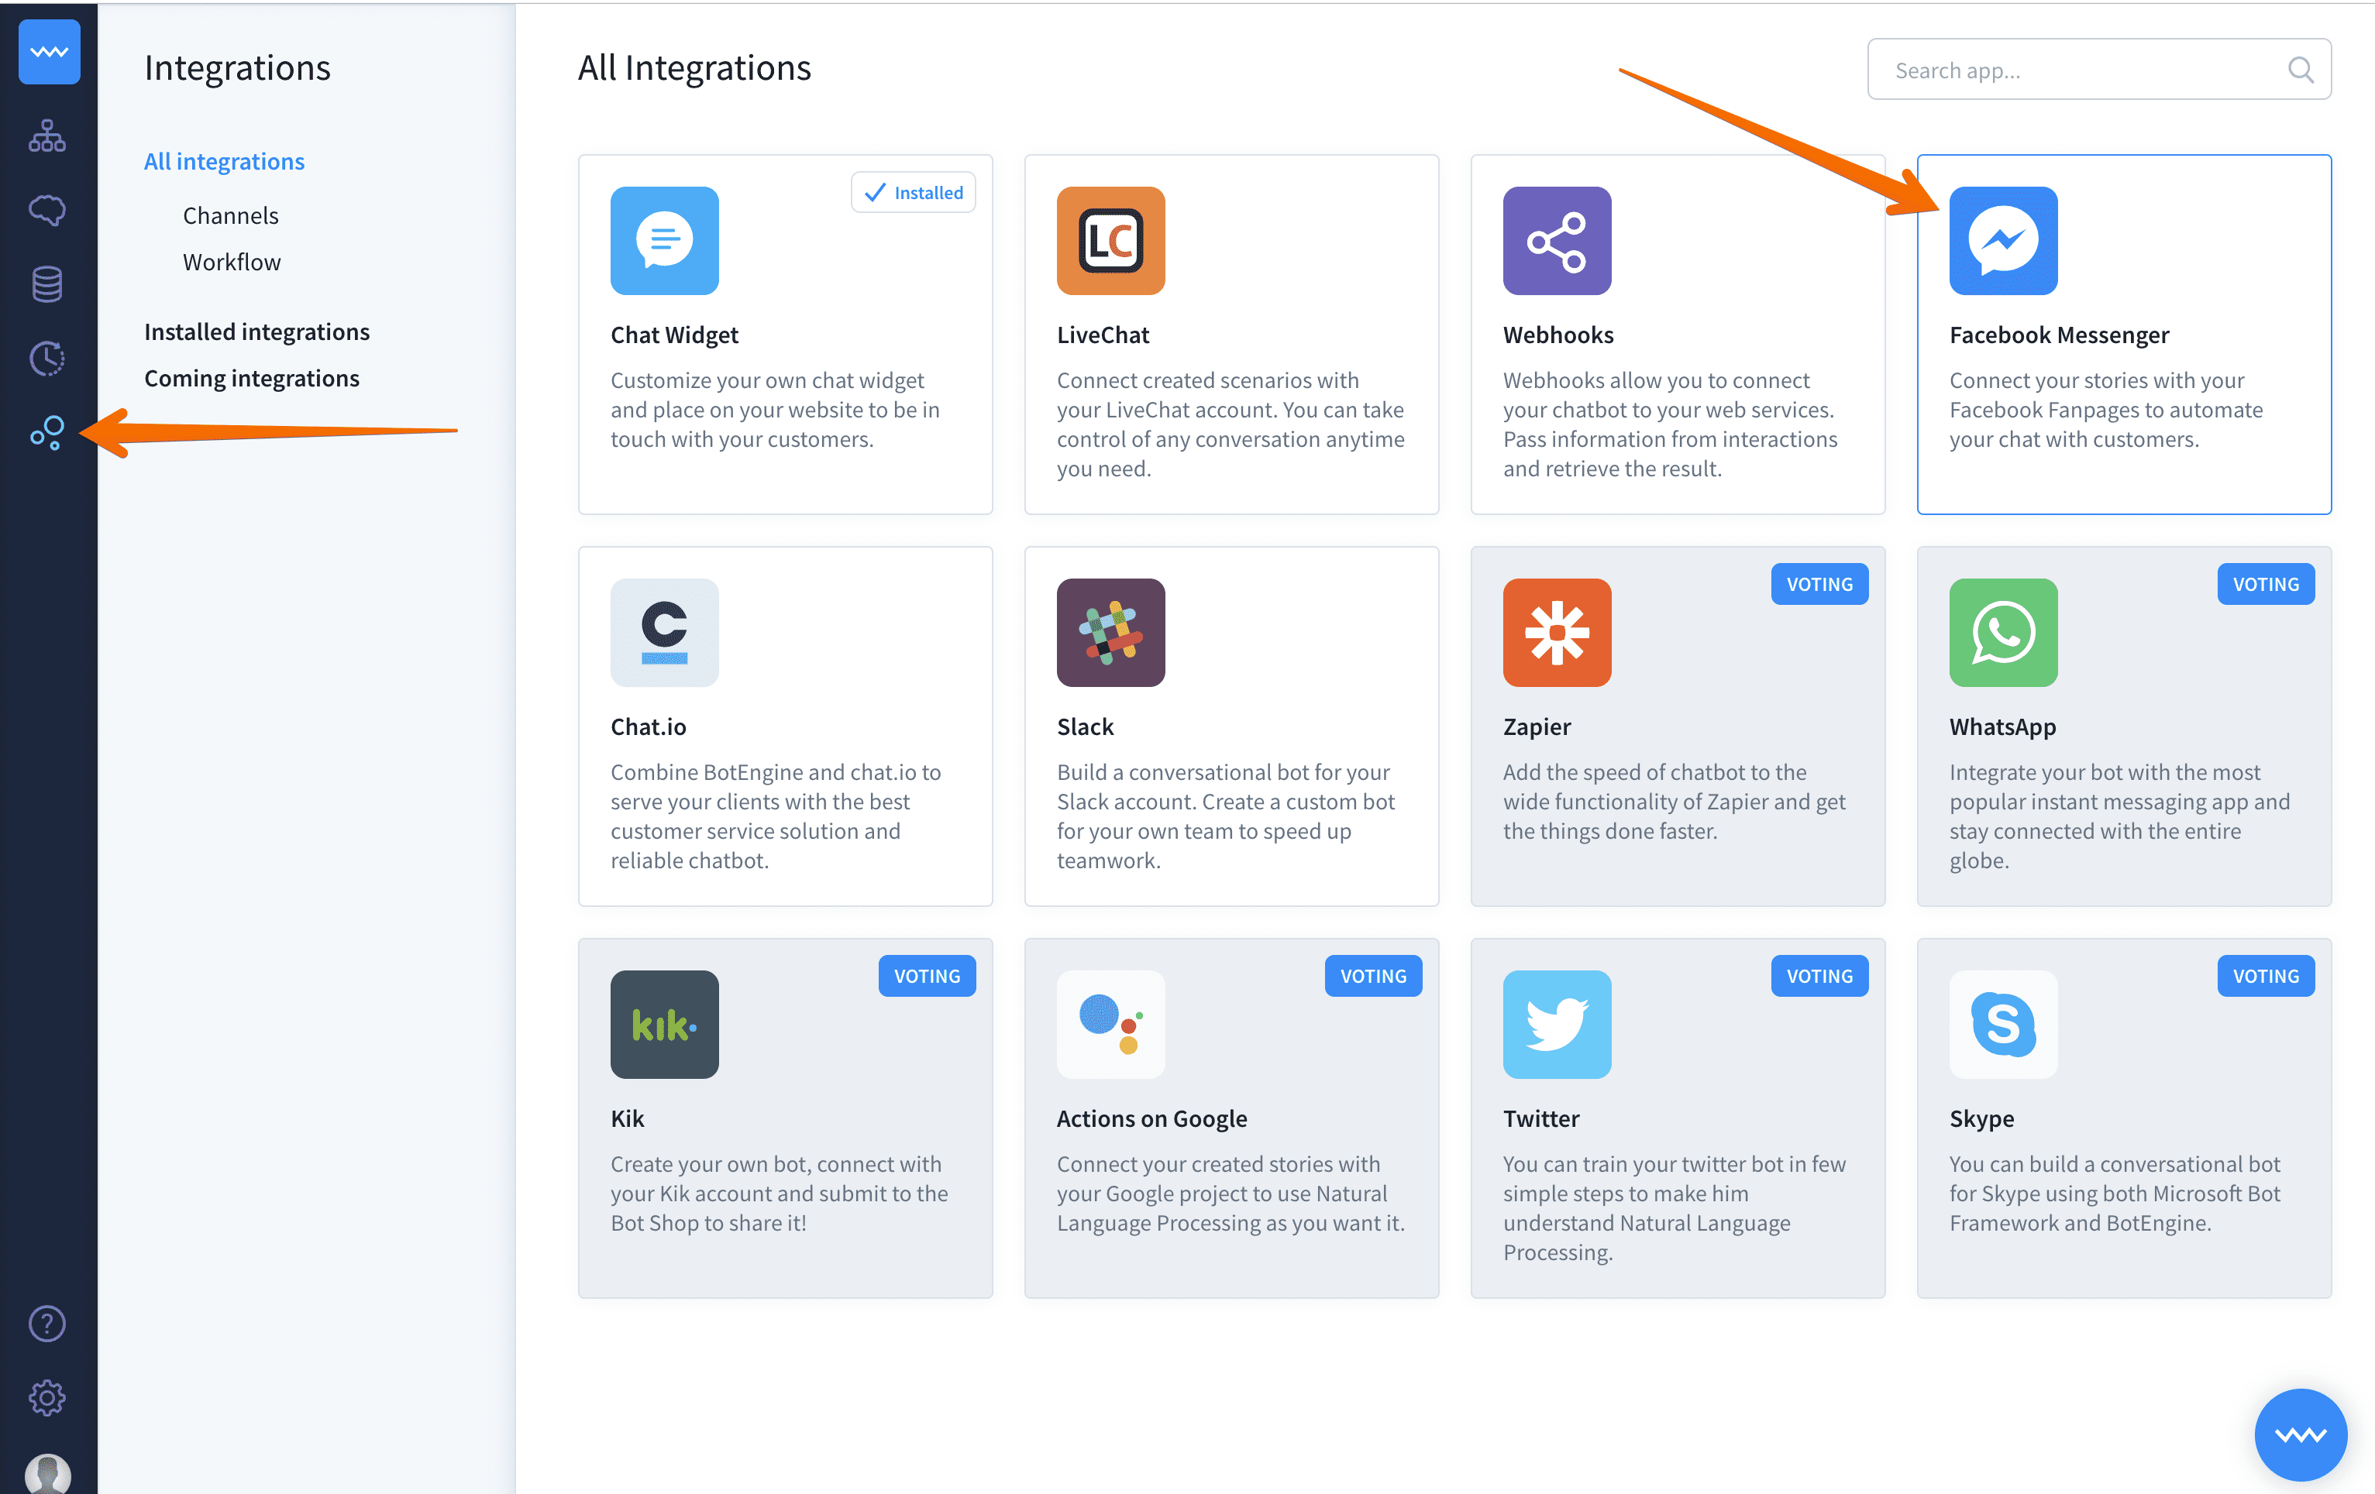The height and width of the screenshot is (1494, 2375).
Task: Open the Stories tree icon in sidebar
Action: (x=47, y=136)
